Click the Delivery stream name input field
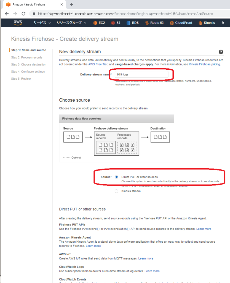Viewport: 230px width, 283px height. [x=141, y=74]
